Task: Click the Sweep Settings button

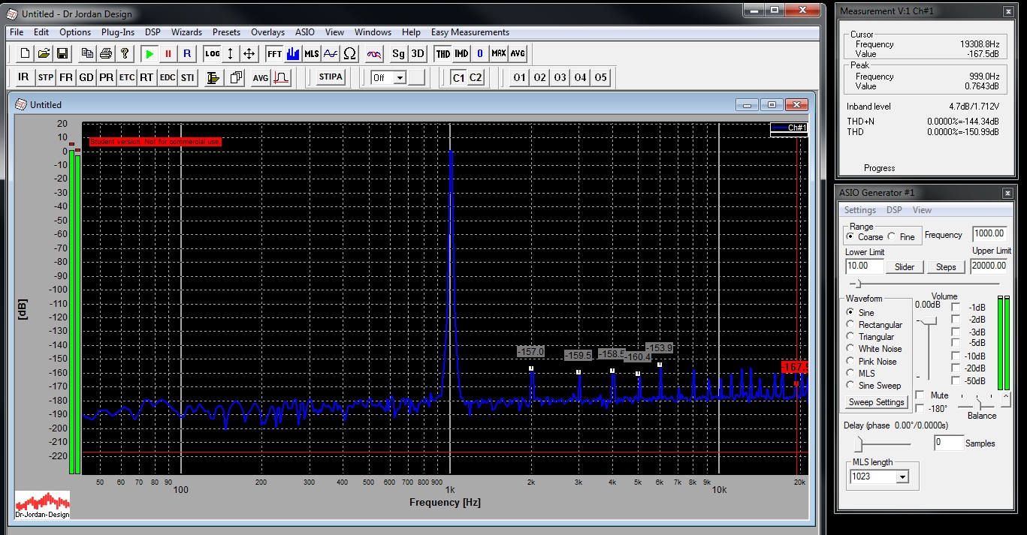Action: pos(876,402)
